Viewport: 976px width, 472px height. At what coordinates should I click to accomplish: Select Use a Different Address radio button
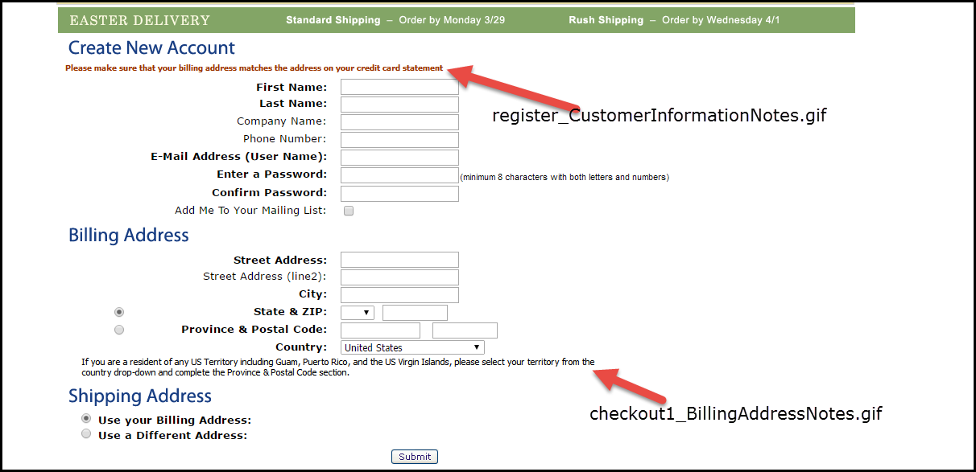[86, 434]
